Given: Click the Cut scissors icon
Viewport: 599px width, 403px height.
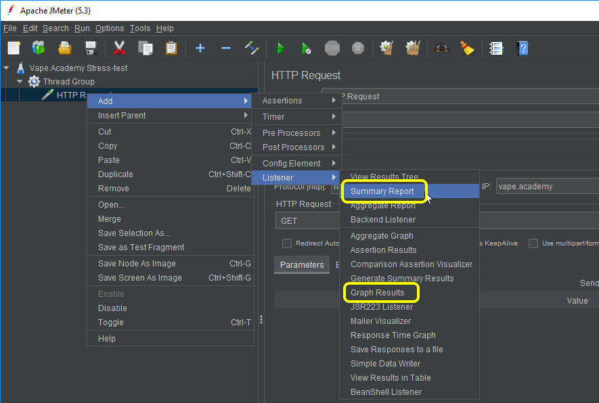Looking at the screenshot, I should (x=120, y=48).
